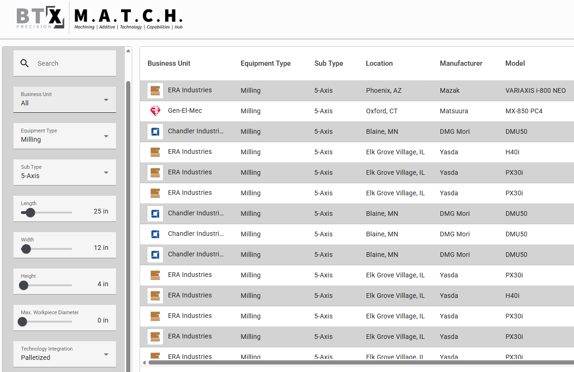This screenshot has height=372, width=574.
Task: Click the Height slider at 4 in
Action: coord(24,285)
